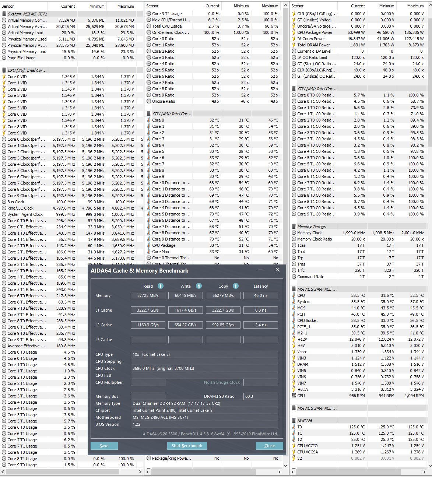Click the lightning icon of Total DRAM Power
Screen dimensions: 432x477
coord(294,45)
